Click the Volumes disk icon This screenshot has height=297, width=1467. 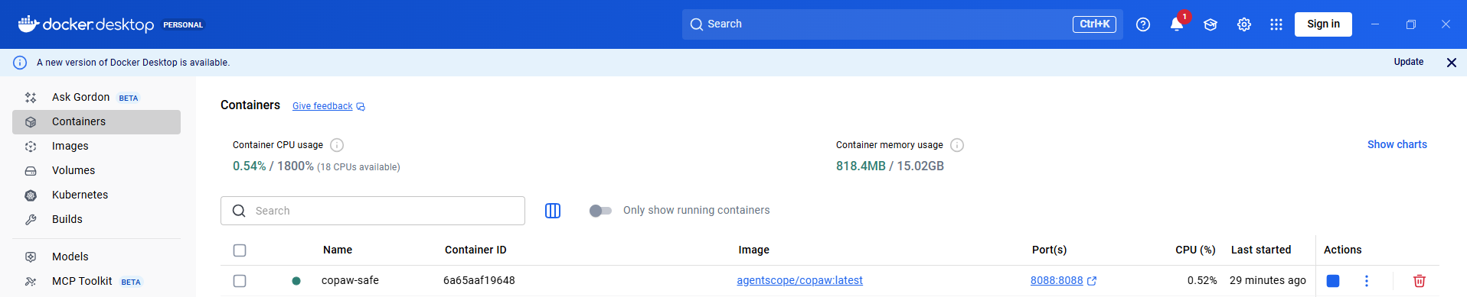(31, 170)
